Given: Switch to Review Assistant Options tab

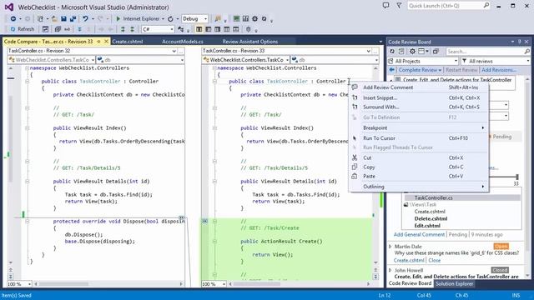Looking at the screenshot, I should [250, 42].
